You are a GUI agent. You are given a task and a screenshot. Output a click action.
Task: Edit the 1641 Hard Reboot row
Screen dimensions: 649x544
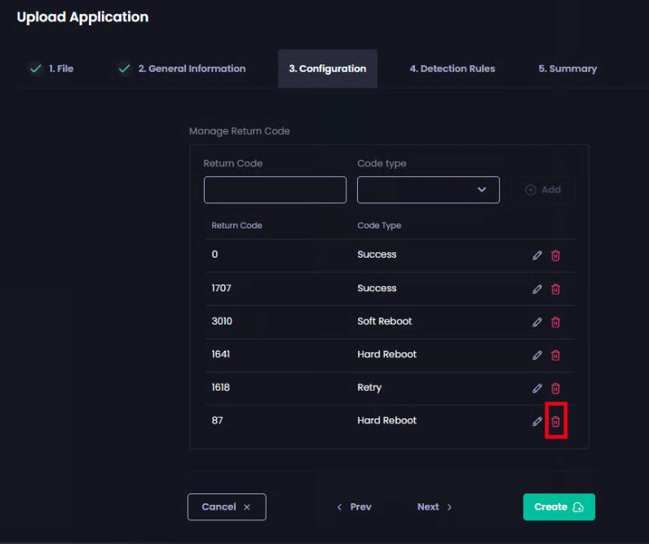[x=537, y=355]
